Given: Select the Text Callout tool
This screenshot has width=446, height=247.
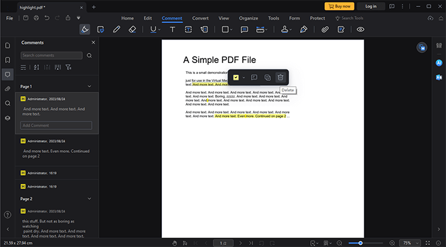Looking at the screenshot, I should coord(205,29).
